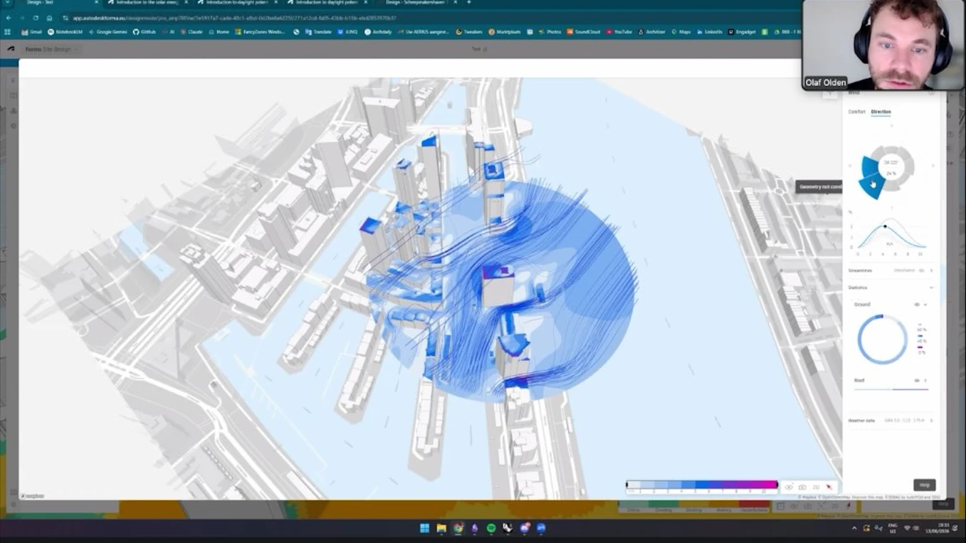The height and width of the screenshot is (543, 966).
Task: Open the first 'Introduction to the solar energy' browser tab
Action: 147,3
